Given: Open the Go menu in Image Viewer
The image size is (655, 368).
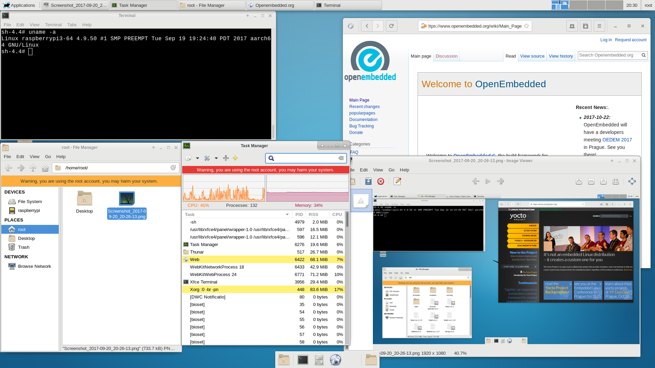Looking at the screenshot, I should click(x=391, y=170).
